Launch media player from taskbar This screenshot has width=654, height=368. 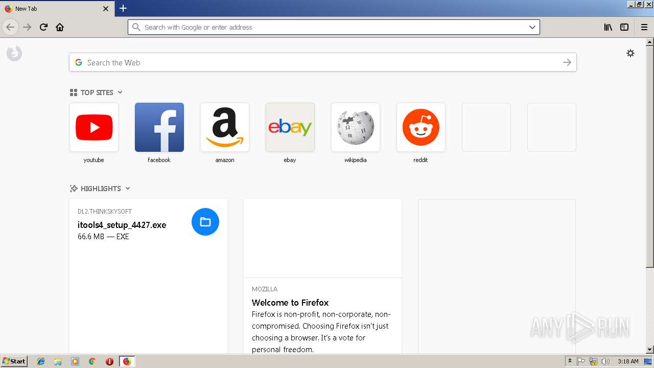click(75, 361)
